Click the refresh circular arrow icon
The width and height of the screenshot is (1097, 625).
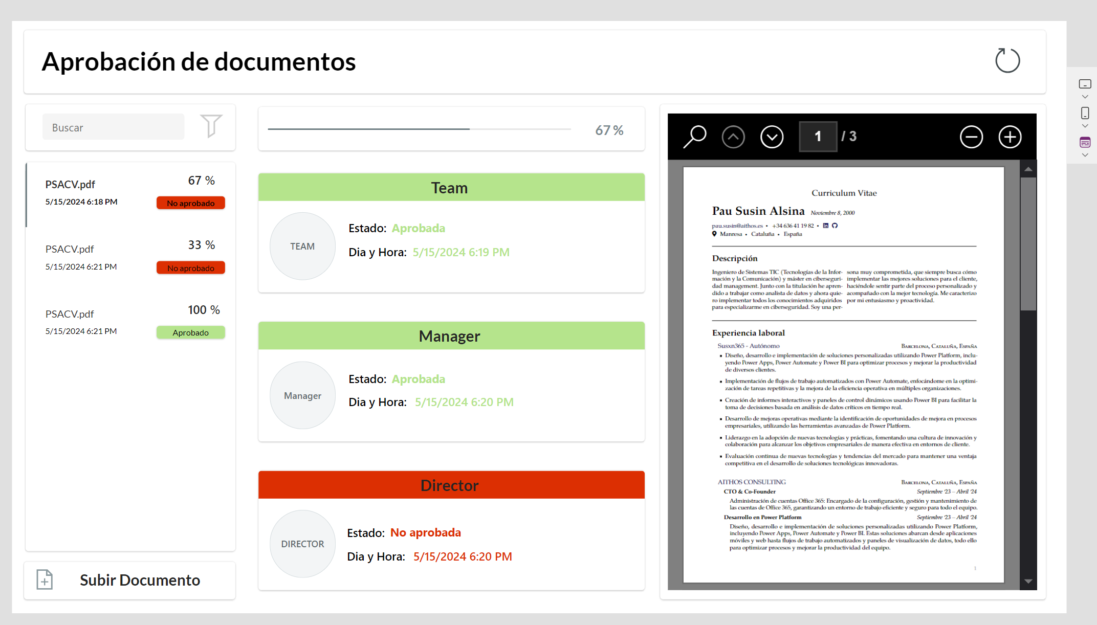[x=1007, y=61]
